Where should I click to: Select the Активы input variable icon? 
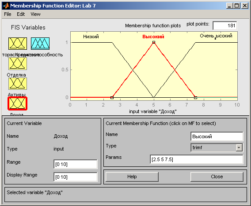[x=18, y=84]
